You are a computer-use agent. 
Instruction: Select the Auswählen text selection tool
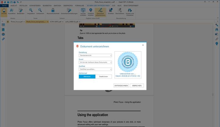pos(12,12)
